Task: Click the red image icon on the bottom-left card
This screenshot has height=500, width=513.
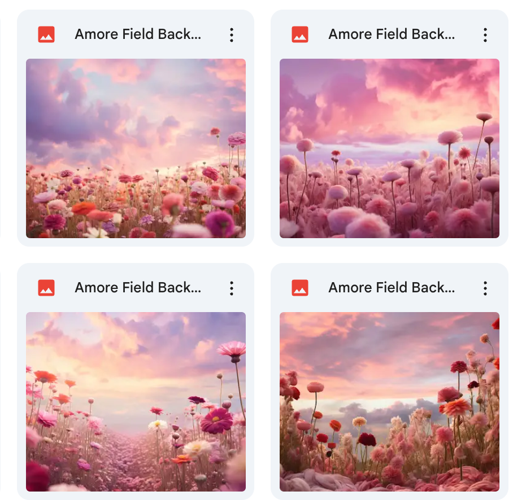Action: (x=46, y=288)
